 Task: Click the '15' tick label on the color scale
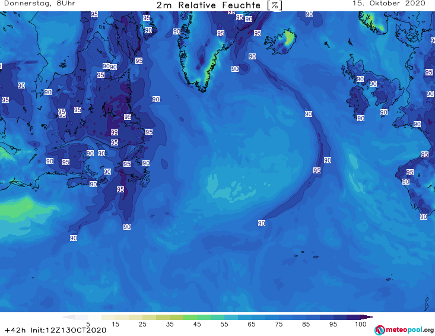(x=115, y=324)
